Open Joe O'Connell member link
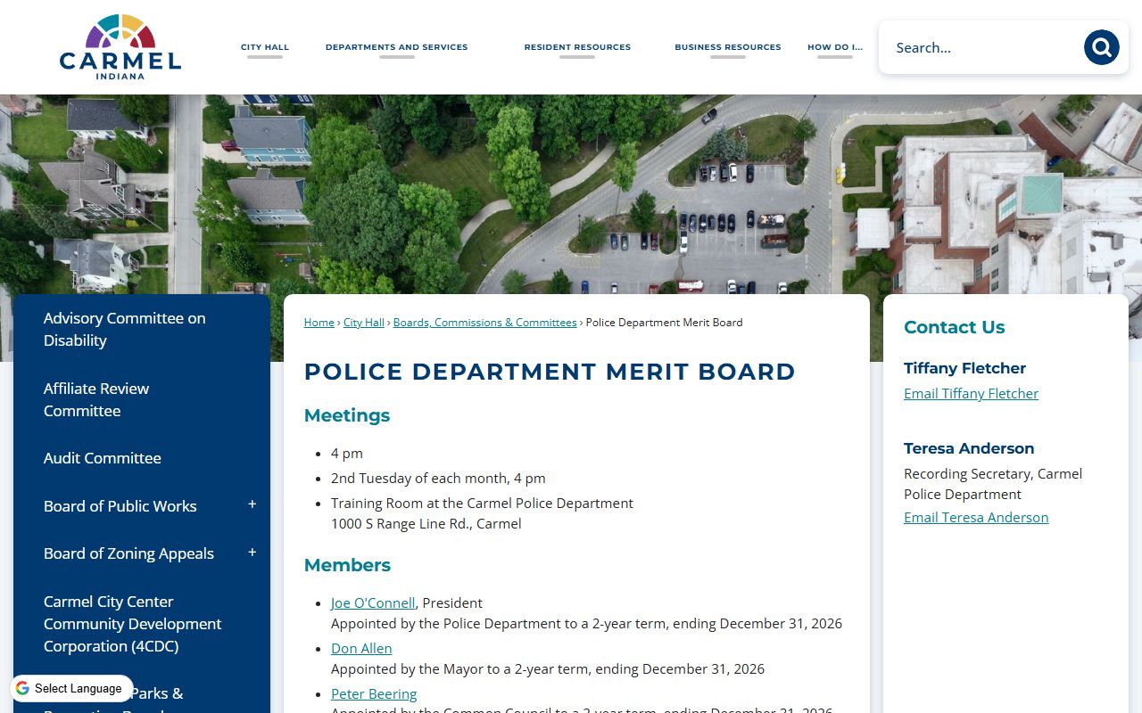 pyautogui.click(x=373, y=602)
